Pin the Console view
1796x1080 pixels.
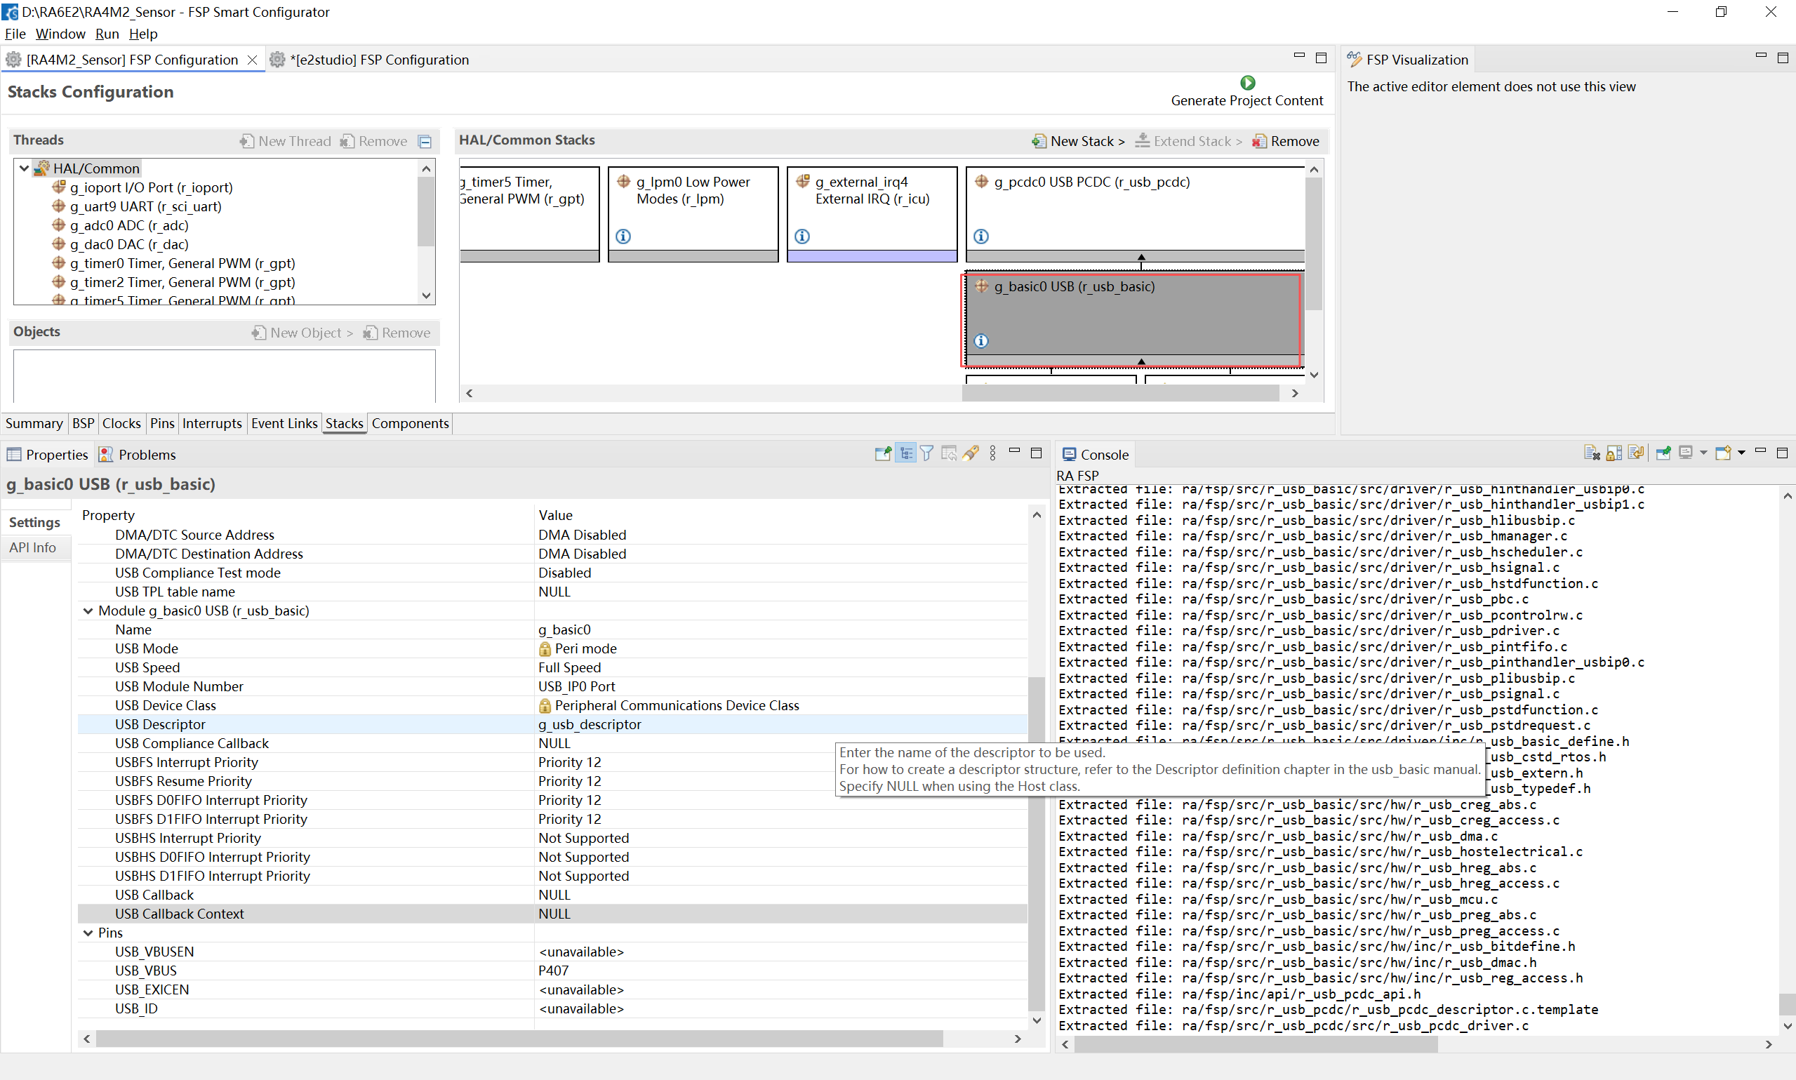[1663, 453]
